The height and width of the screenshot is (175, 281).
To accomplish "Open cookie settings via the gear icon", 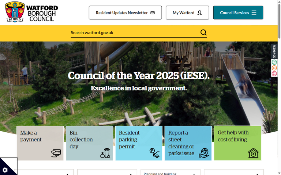I will [5, 170].
